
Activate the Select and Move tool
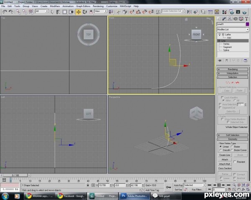[79, 12]
